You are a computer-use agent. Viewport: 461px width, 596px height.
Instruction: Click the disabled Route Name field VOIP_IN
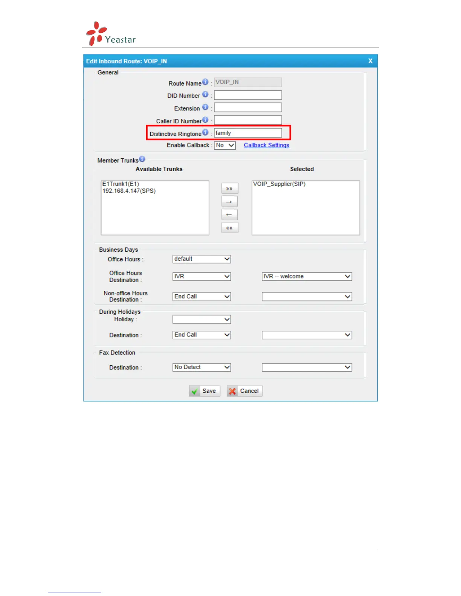coord(248,82)
